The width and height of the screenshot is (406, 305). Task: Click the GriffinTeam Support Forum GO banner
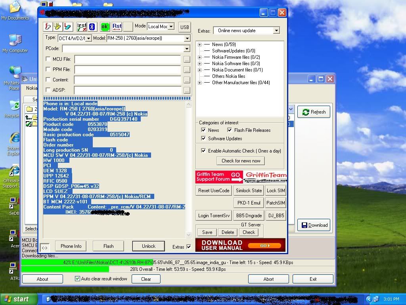tap(241, 177)
